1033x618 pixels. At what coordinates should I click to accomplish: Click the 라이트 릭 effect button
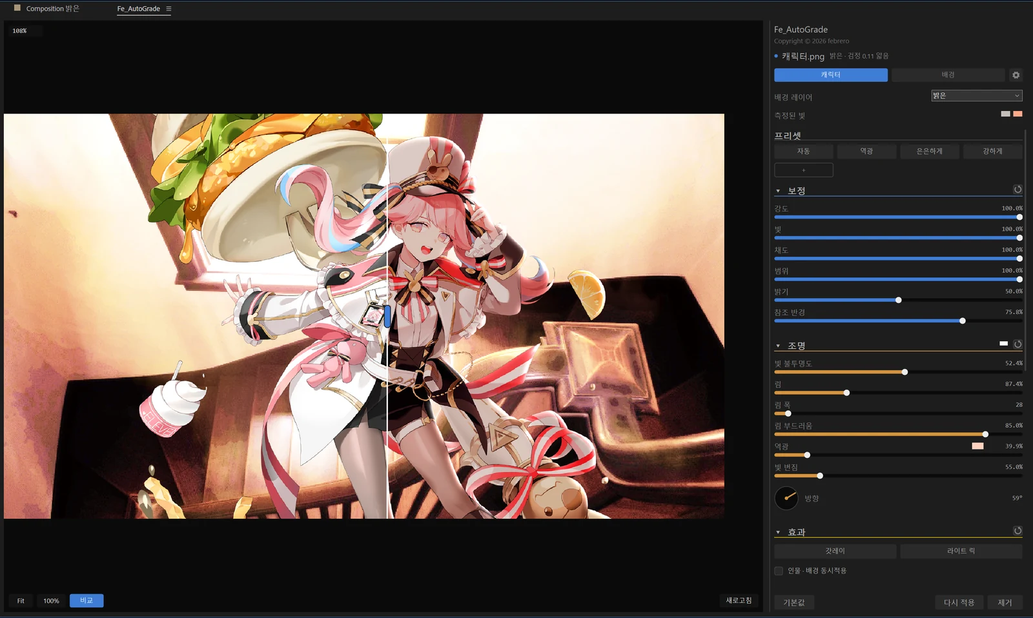(961, 551)
